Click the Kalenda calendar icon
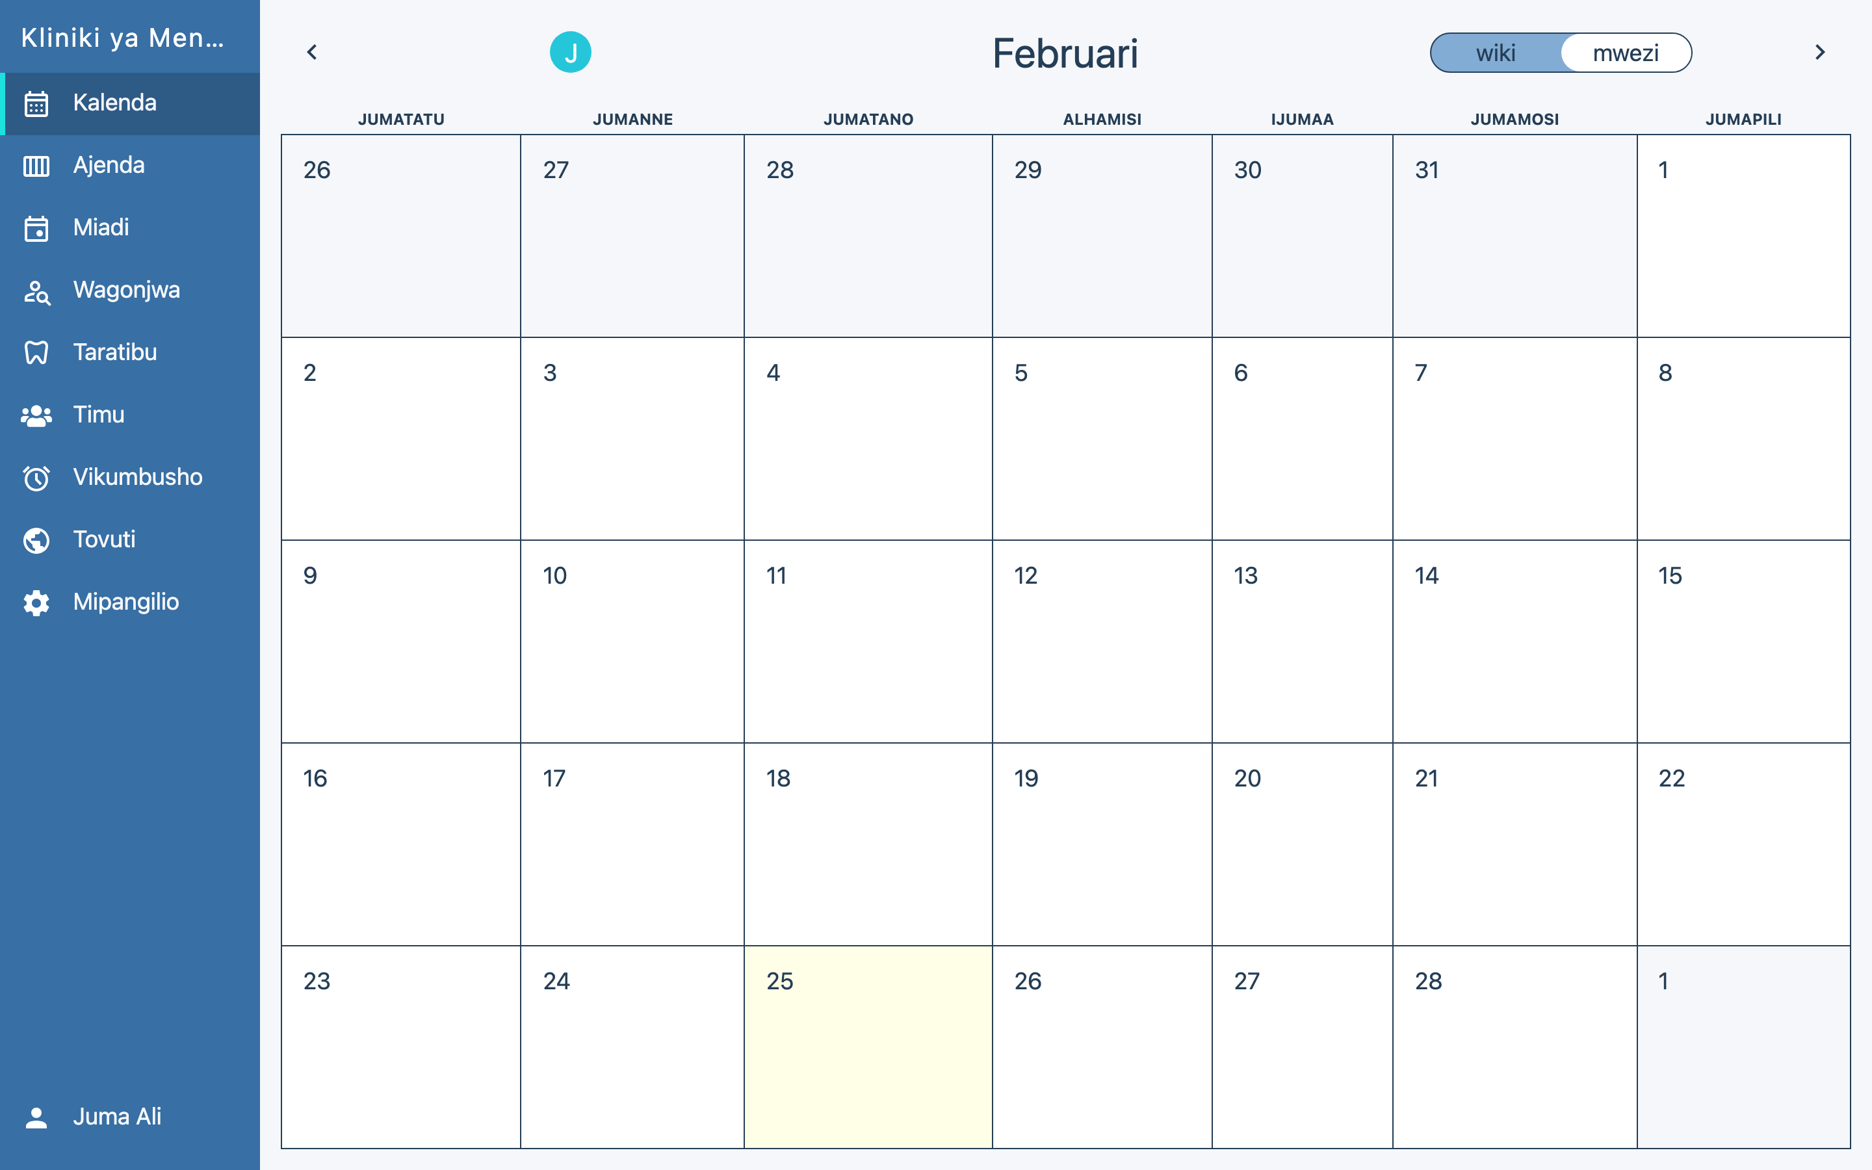 (x=36, y=104)
